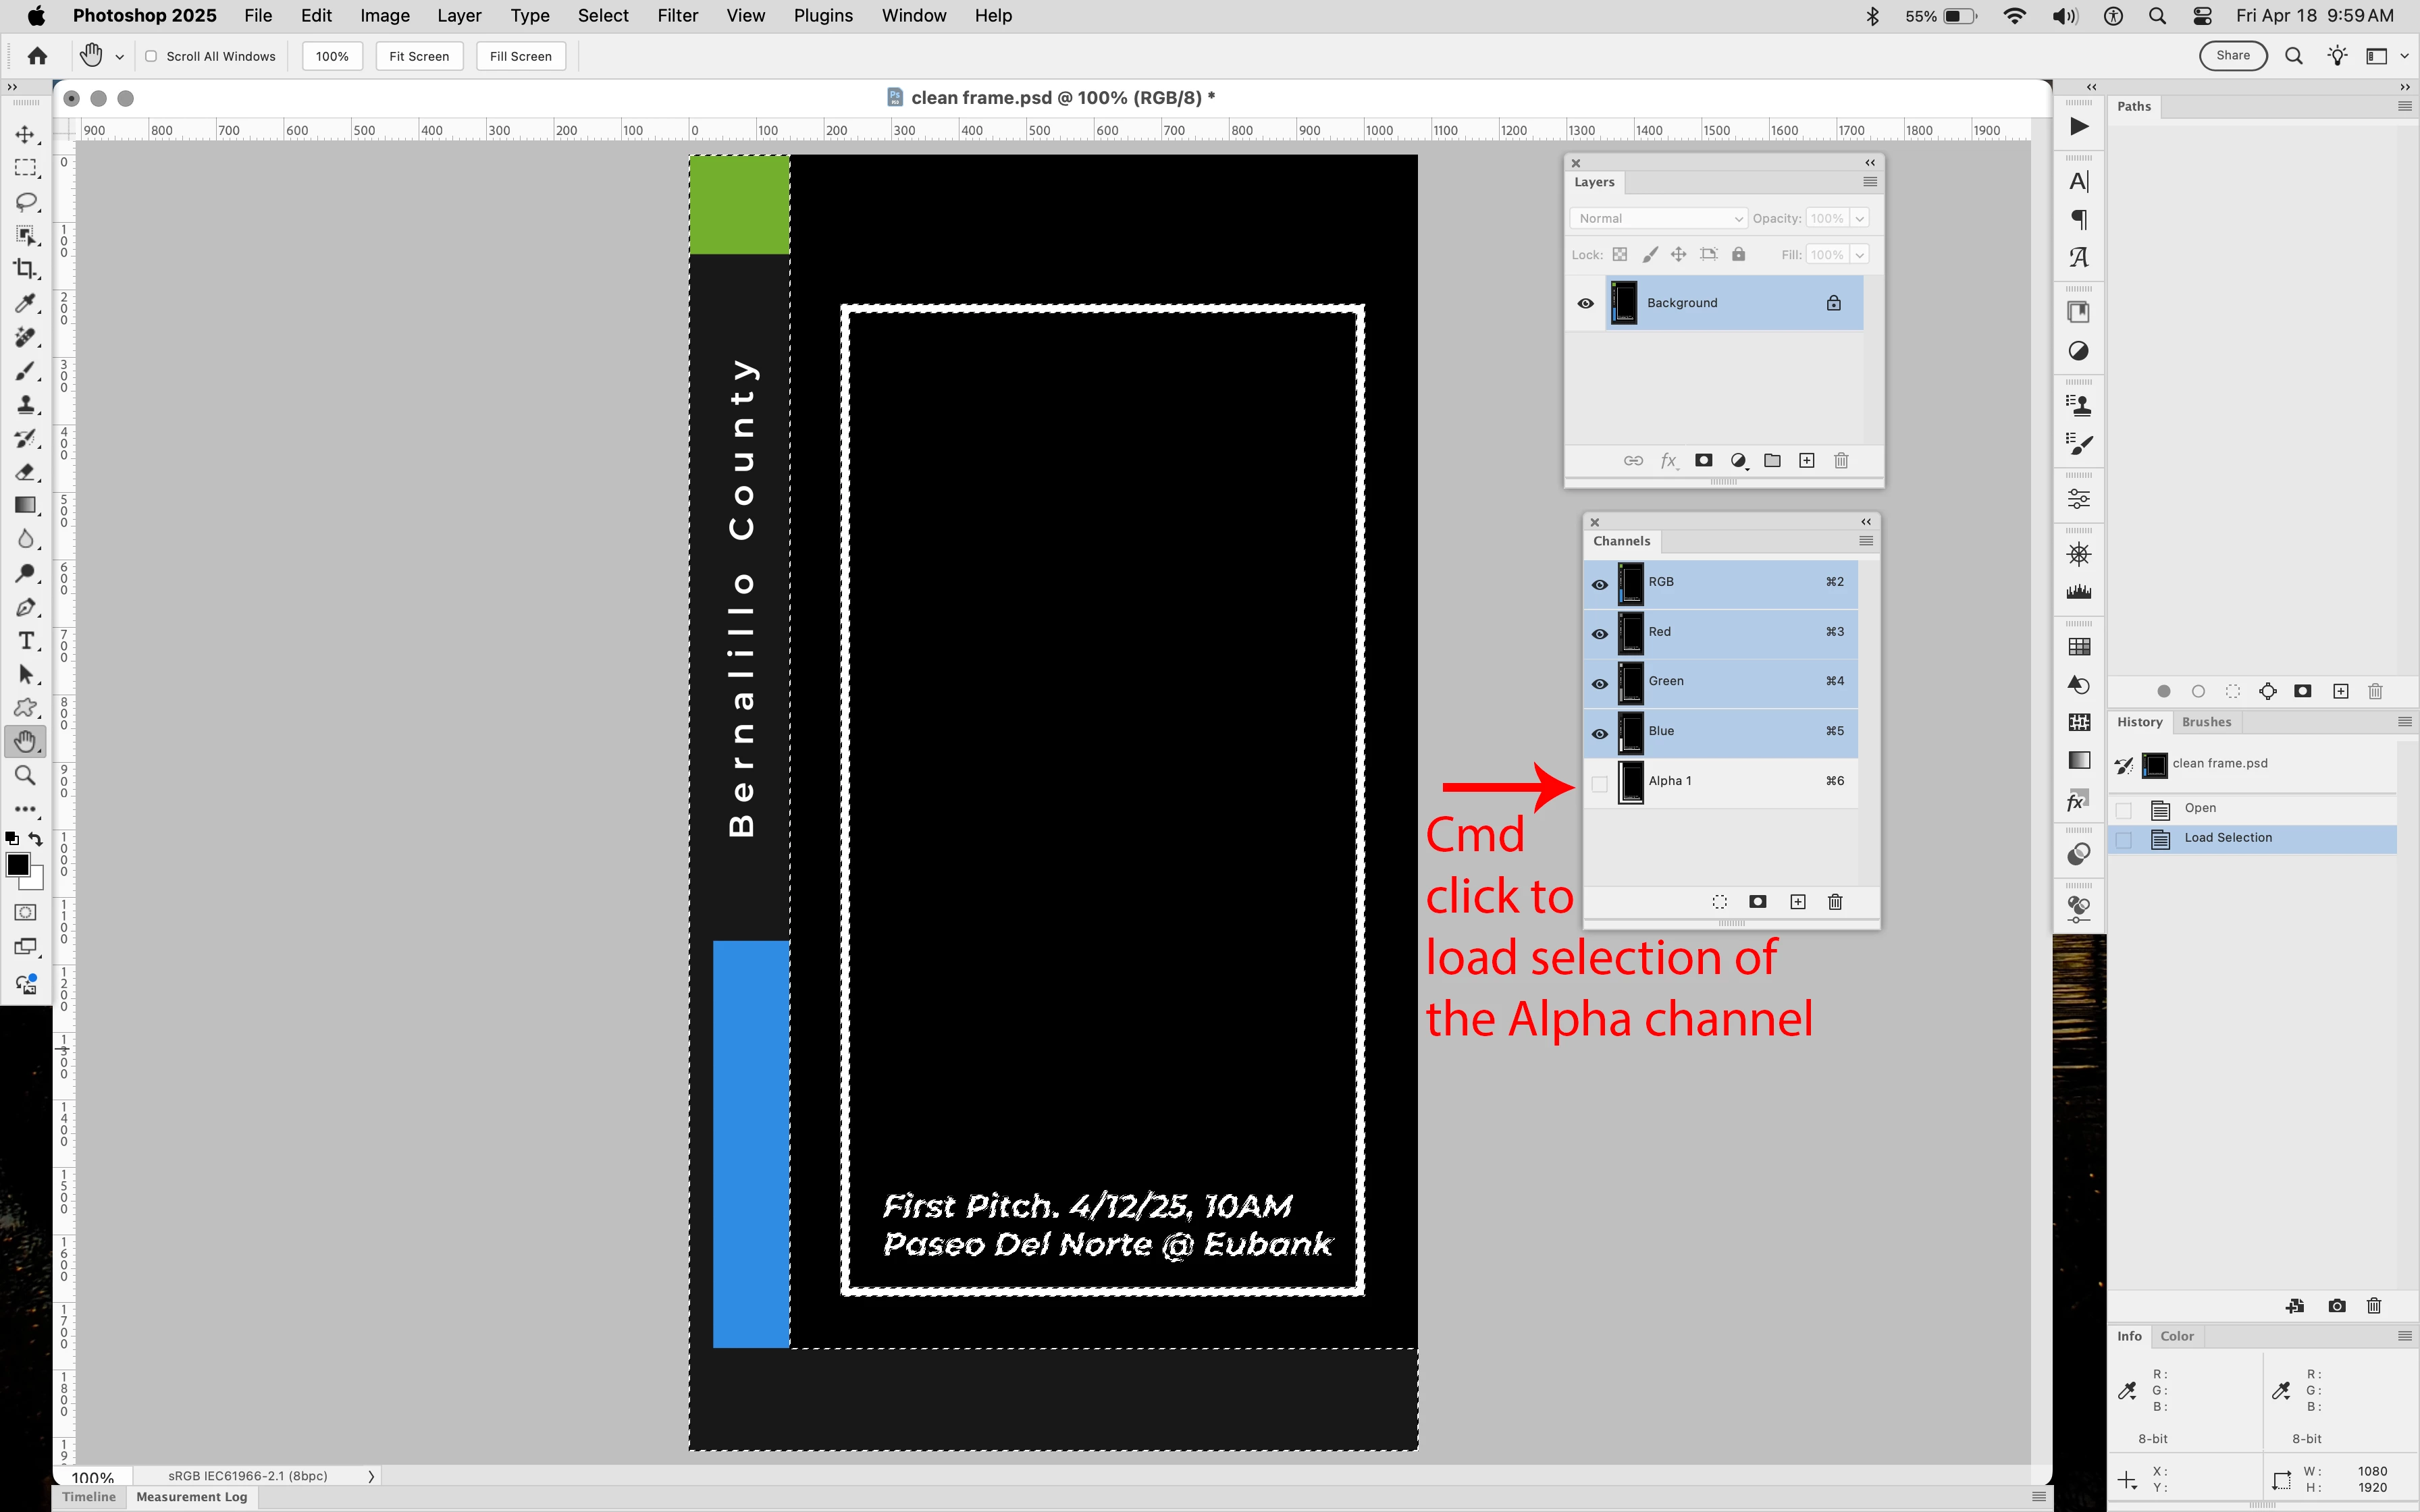This screenshot has height=1512, width=2420.
Task: Select the Crop tool
Action: (x=25, y=269)
